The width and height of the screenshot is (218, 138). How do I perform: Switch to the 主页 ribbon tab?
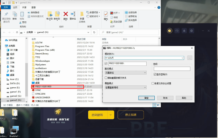15,7
